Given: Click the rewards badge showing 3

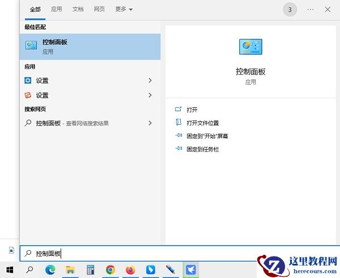Looking at the screenshot, I should (290, 10).
